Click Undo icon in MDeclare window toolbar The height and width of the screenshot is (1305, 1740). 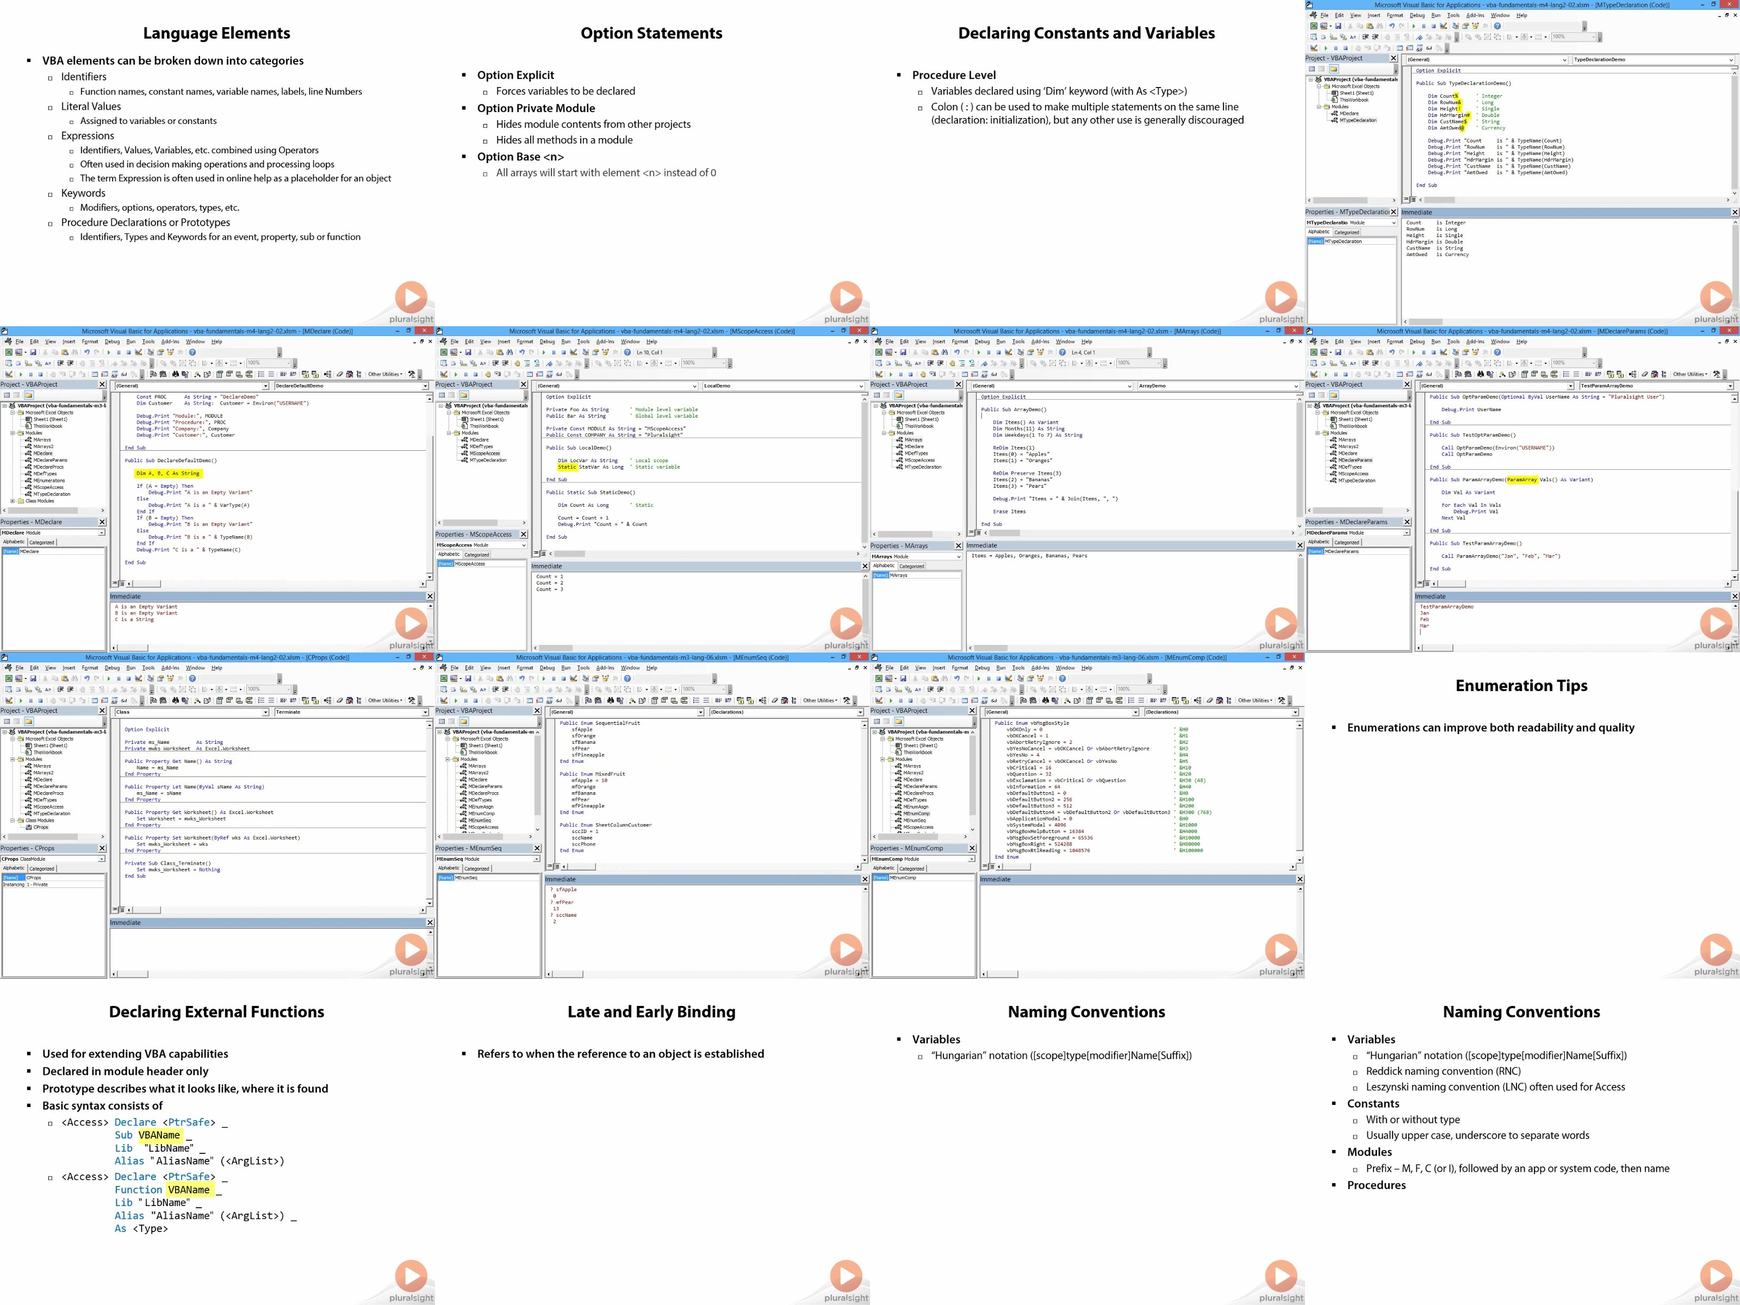88,352
